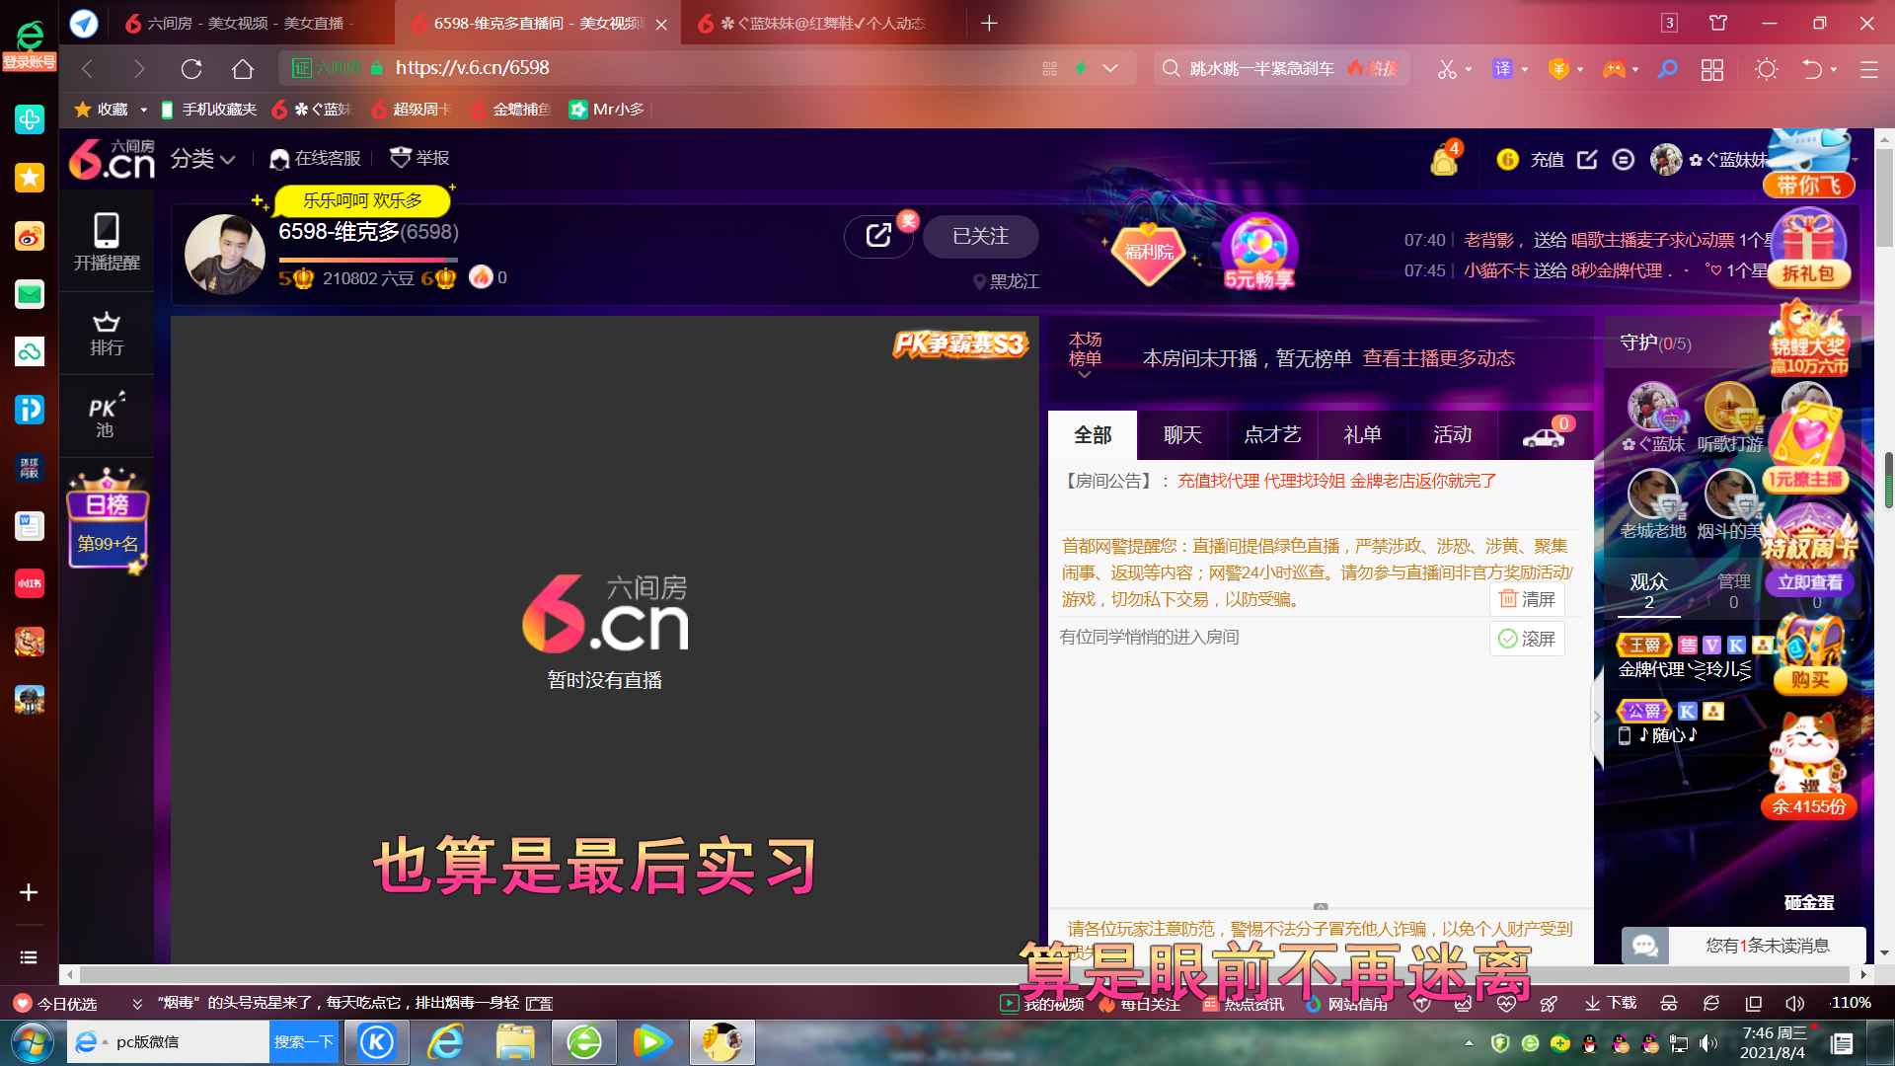Collapse the side panel arrow handle
Viewport: 1895px width, 1066px height.
(x=1598, y=718)
